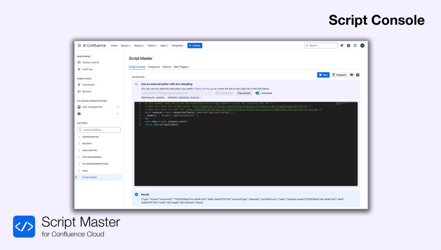441x250 pixels.
Task: Click the User management person icon
Action: click(x=79, y=107)
